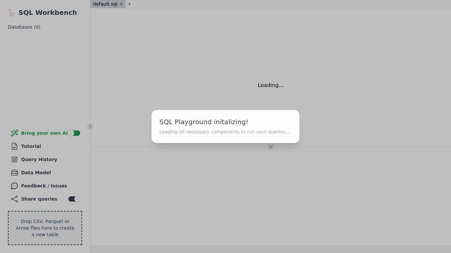Screen dimensions: 451x253
Task: Click the Tutorial document icon
Action: (x=15, y=146)
